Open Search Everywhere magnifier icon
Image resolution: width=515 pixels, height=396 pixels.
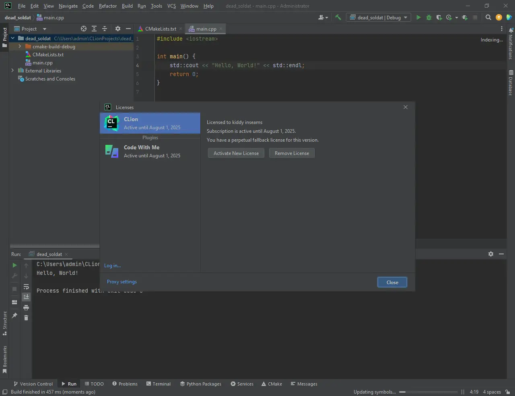[x=488, y=17]
